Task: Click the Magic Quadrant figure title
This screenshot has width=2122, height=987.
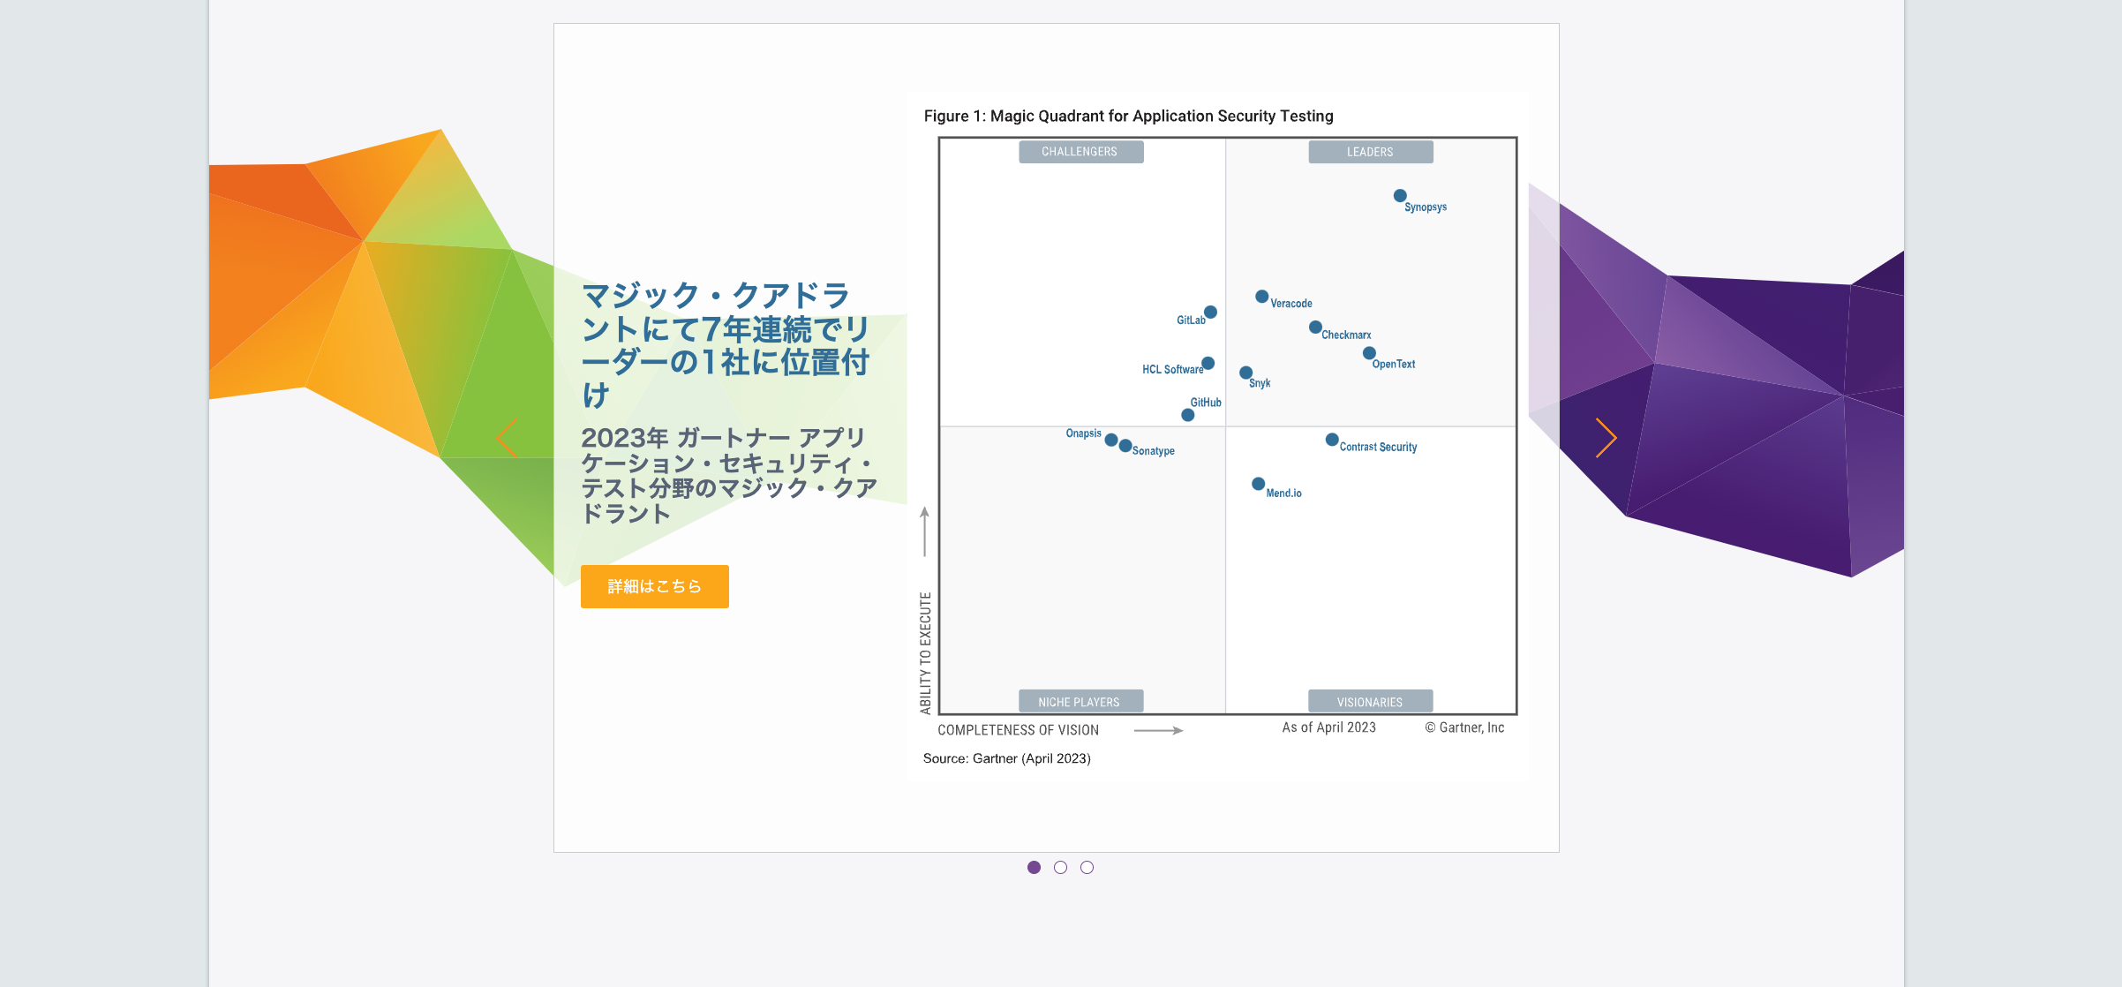Action: click(x=1128, y=116)
